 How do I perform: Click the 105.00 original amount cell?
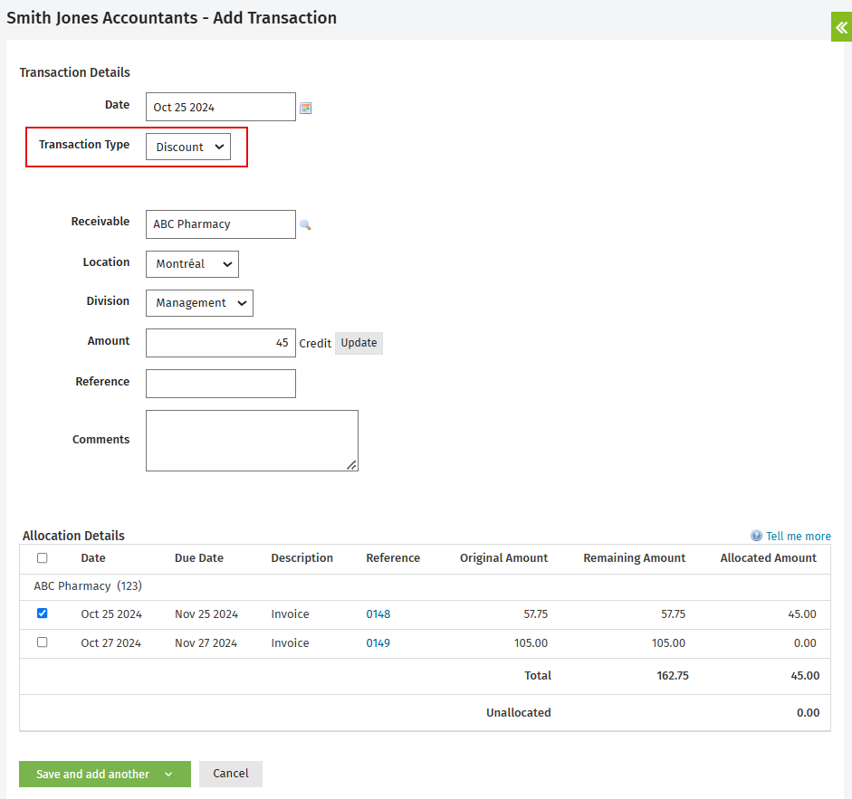tap(531, 642)
